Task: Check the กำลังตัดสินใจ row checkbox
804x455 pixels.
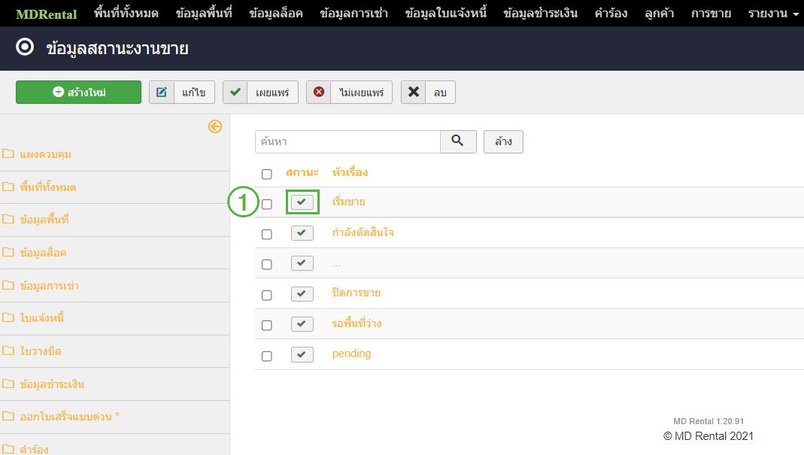Action: click(x=267, y=235)
